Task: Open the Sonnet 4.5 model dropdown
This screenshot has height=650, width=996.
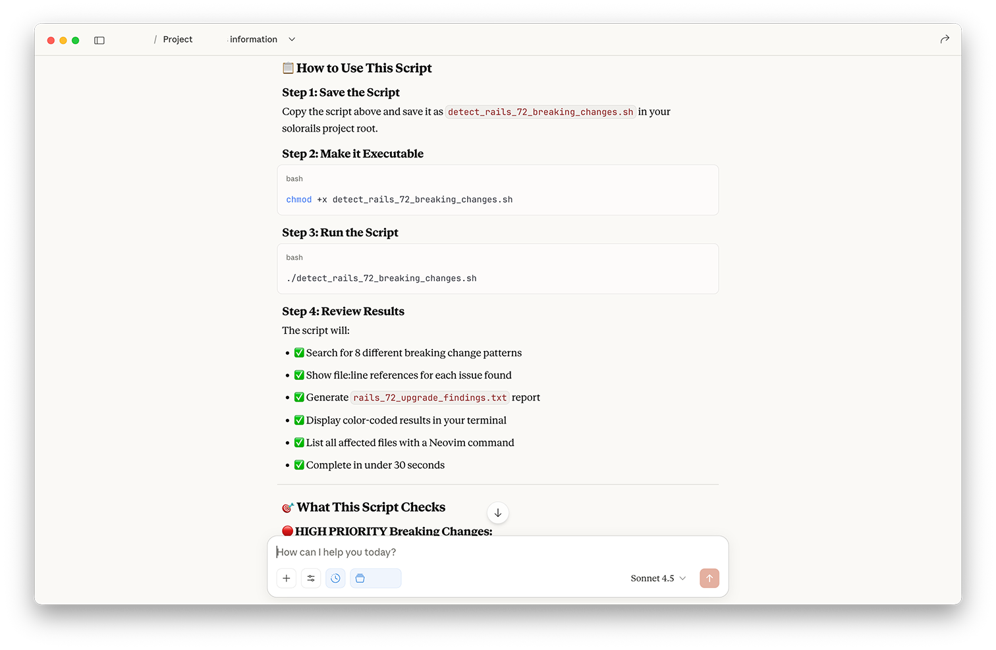Action: (x=658, y=578)
